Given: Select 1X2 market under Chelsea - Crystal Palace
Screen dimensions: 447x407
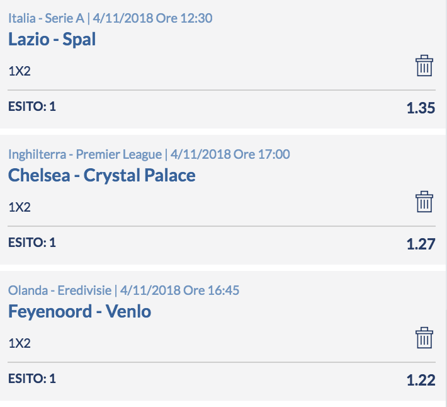Looking at the screenshot, I should coord(20,207).
